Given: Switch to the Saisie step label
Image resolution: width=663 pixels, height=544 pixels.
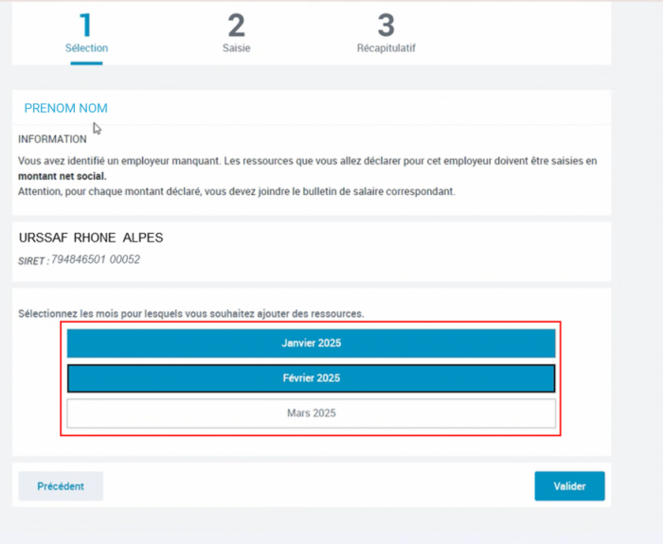Looking at the screenshot, I should click(236, 48).
